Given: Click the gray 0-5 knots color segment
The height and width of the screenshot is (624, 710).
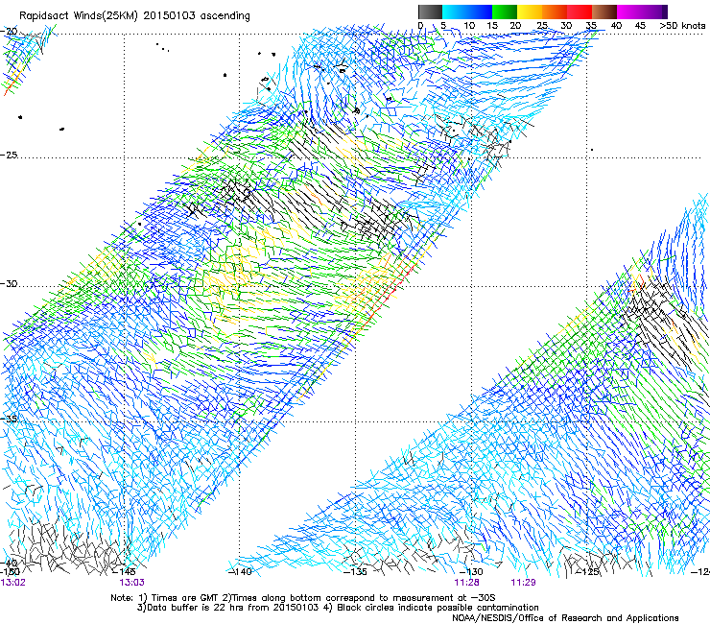Looking at the screenshot, I should click(x=430, y=12).
